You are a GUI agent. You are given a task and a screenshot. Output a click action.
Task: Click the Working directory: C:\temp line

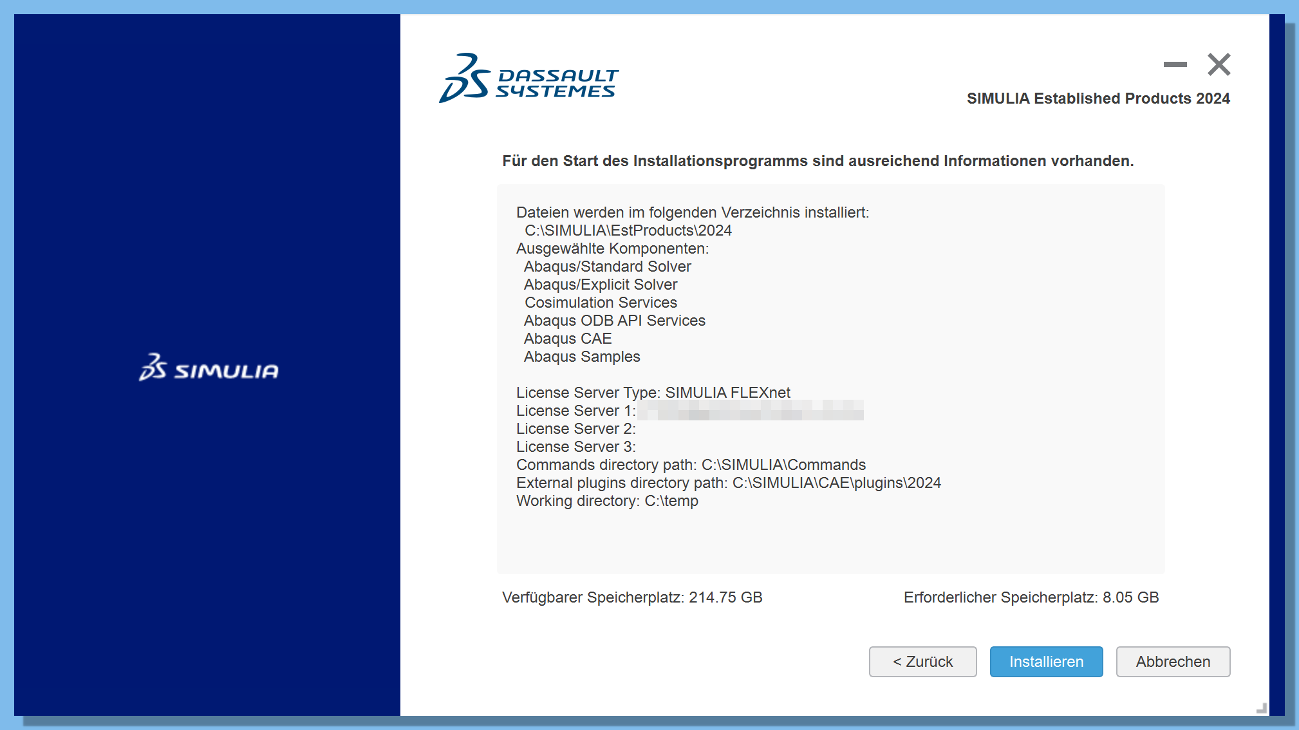(607, 501)
